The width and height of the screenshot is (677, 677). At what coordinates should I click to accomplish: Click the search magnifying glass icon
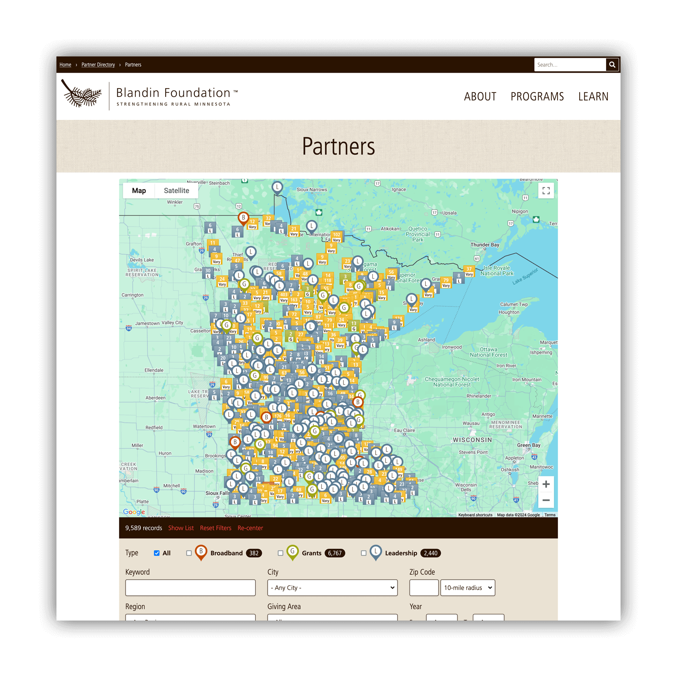pos(612,65)
